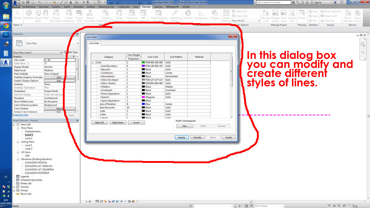Click the New button under Modify Subcategories
The image size is (370, 208).
pyautogui.click(x=185, y=126)
